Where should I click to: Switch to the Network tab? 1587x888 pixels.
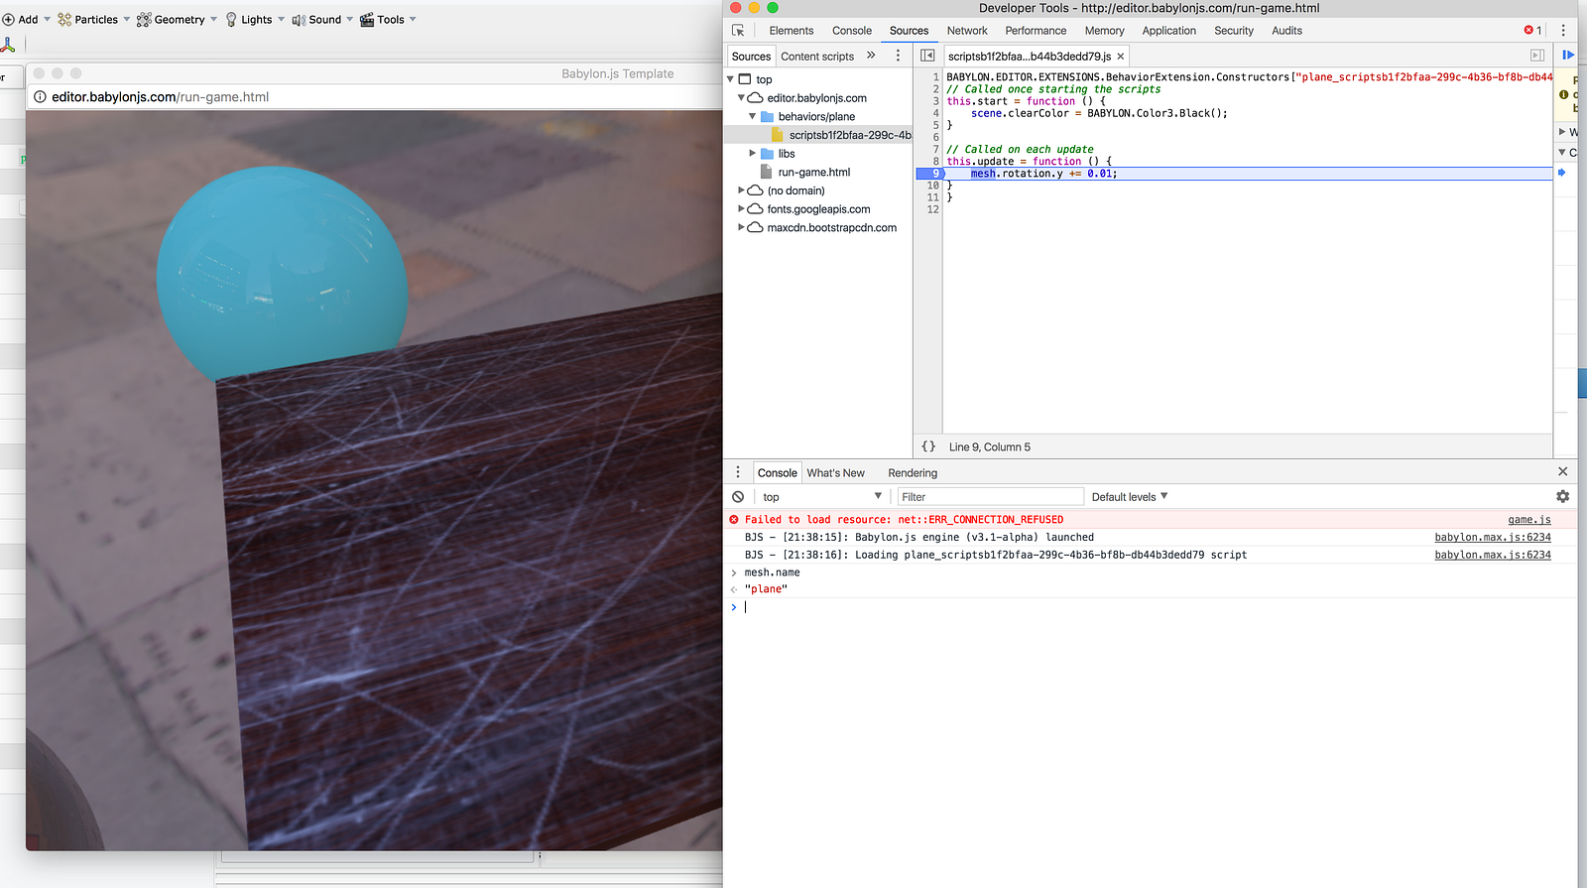[x=967, y=31]
